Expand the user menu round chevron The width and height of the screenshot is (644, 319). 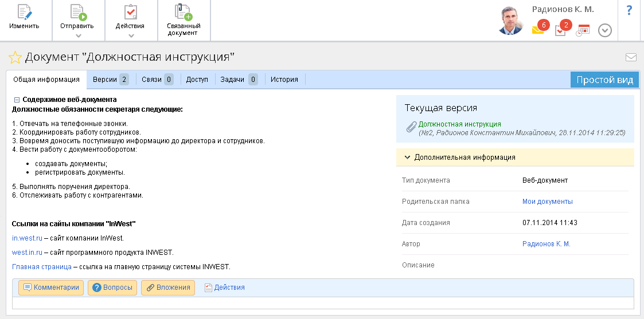tap(605, 30)
